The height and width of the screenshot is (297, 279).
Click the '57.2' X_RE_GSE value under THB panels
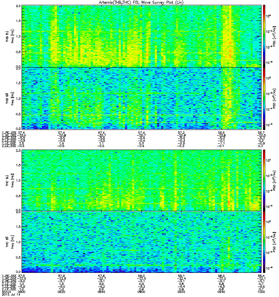pos(181,133)
